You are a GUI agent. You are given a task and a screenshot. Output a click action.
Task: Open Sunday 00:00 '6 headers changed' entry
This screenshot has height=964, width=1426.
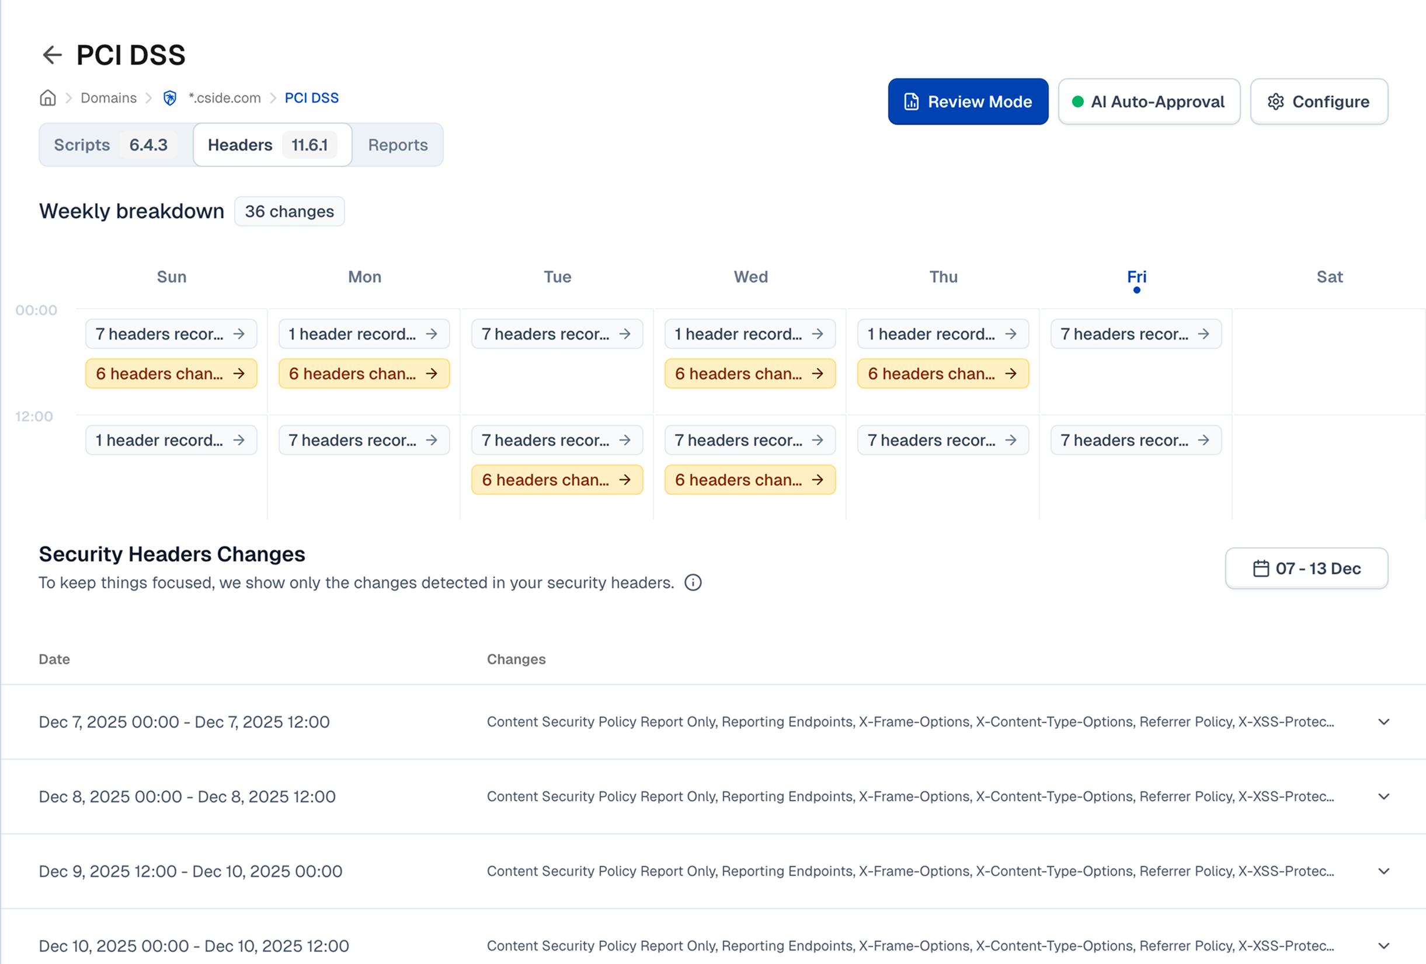171,374
